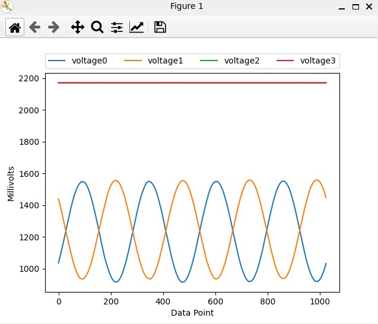
Task: Close the Figure 1 window
Action: 369,7
